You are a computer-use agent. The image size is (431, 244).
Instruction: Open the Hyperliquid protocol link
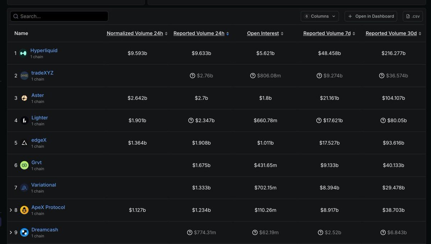44,51
